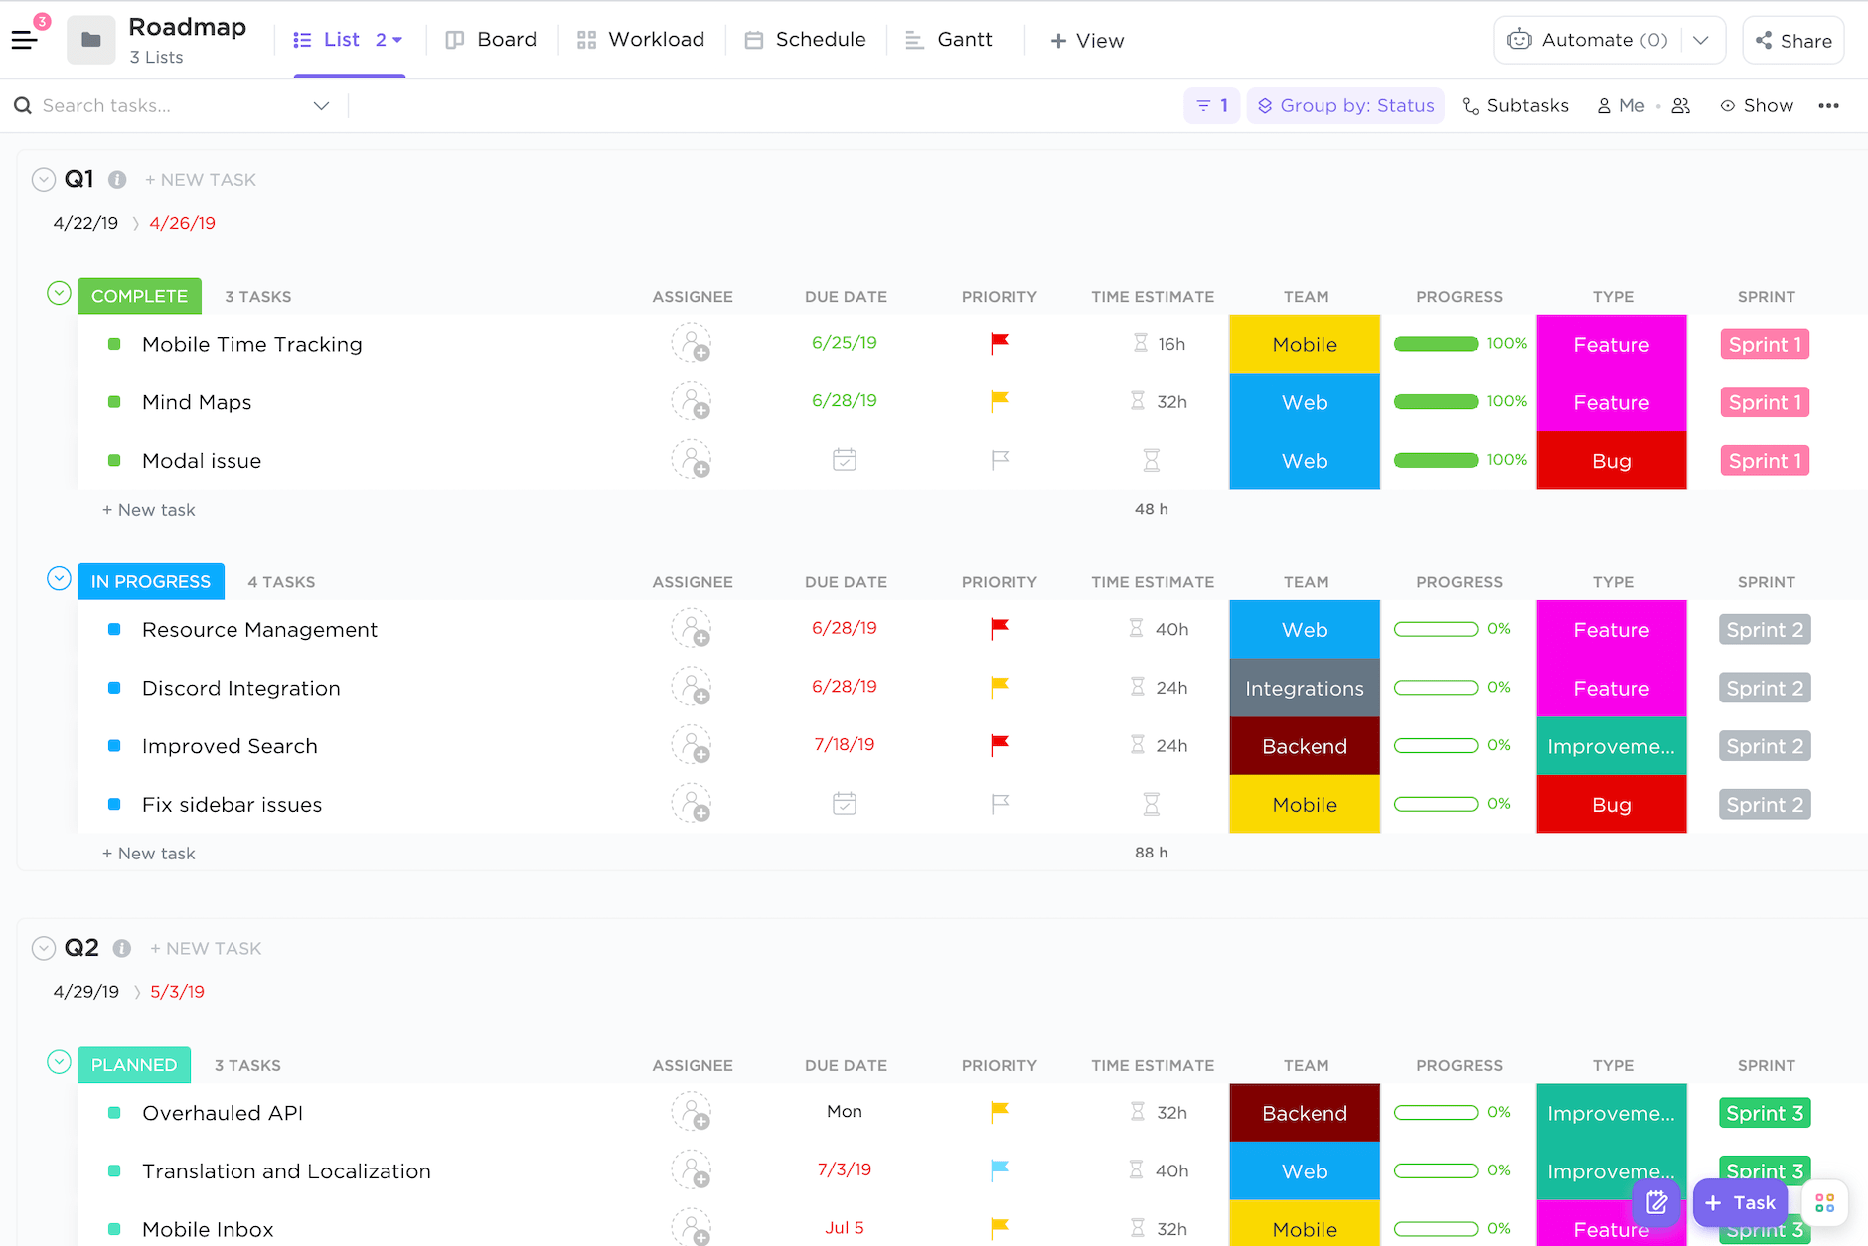
Task: Open assignee selector for Mind Maps
Action: pyautogui.click(x=693, y=401)
